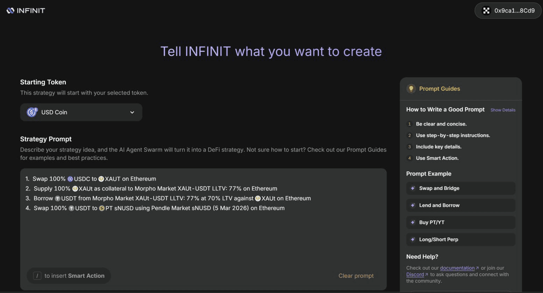Click inside the Strategy Prompt text area
Viewport: 543px width, 293px height.
(x=204, y=237)
